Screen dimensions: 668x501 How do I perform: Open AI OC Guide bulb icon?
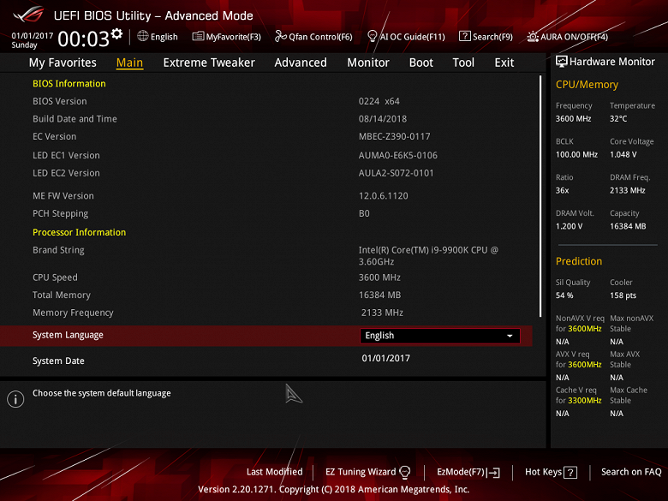pos(372,36)
